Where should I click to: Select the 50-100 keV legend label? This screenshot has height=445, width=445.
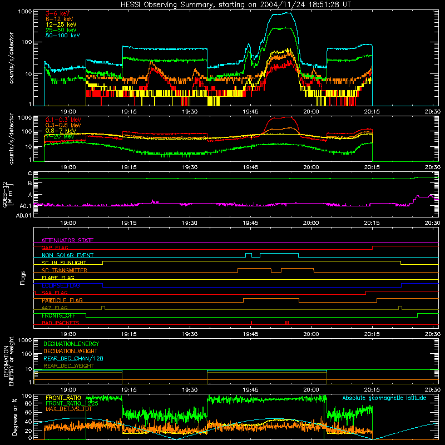63,36
